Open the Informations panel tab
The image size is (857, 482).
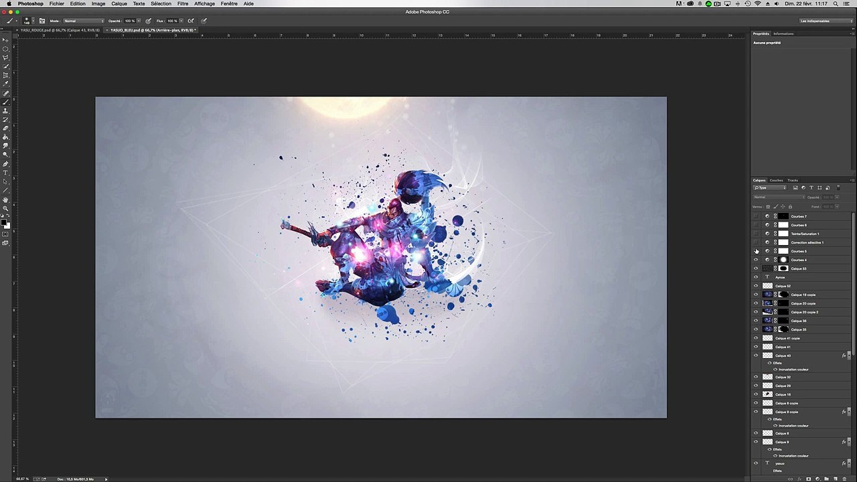[783, 33]
